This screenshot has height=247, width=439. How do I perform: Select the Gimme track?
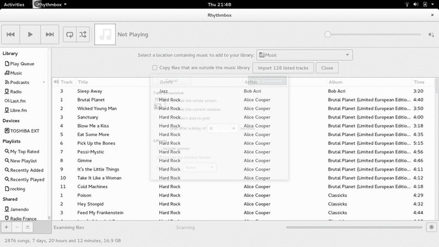tap(85, 161)
